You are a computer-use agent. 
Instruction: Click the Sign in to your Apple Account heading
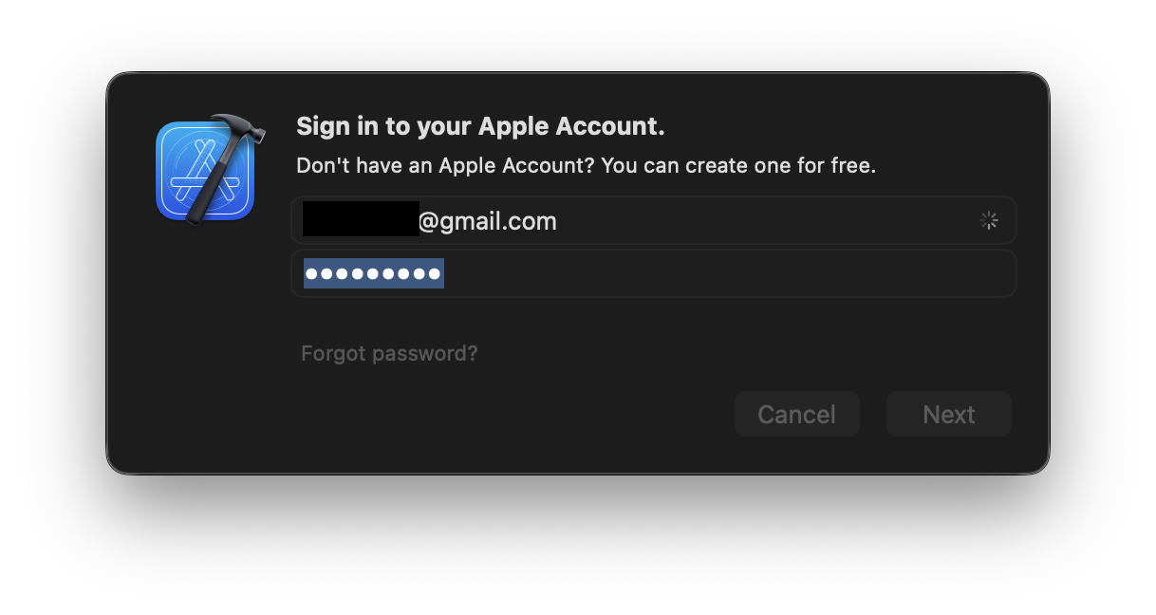click(x=480, y=126)
